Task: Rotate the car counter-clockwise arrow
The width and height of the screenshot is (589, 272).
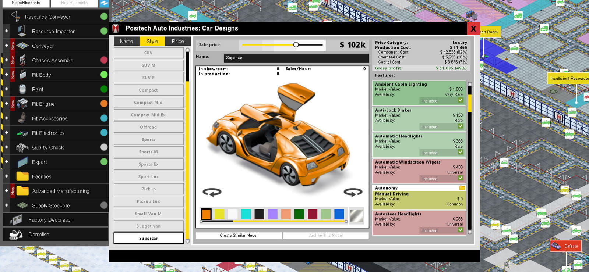Action: coord(212,192)
